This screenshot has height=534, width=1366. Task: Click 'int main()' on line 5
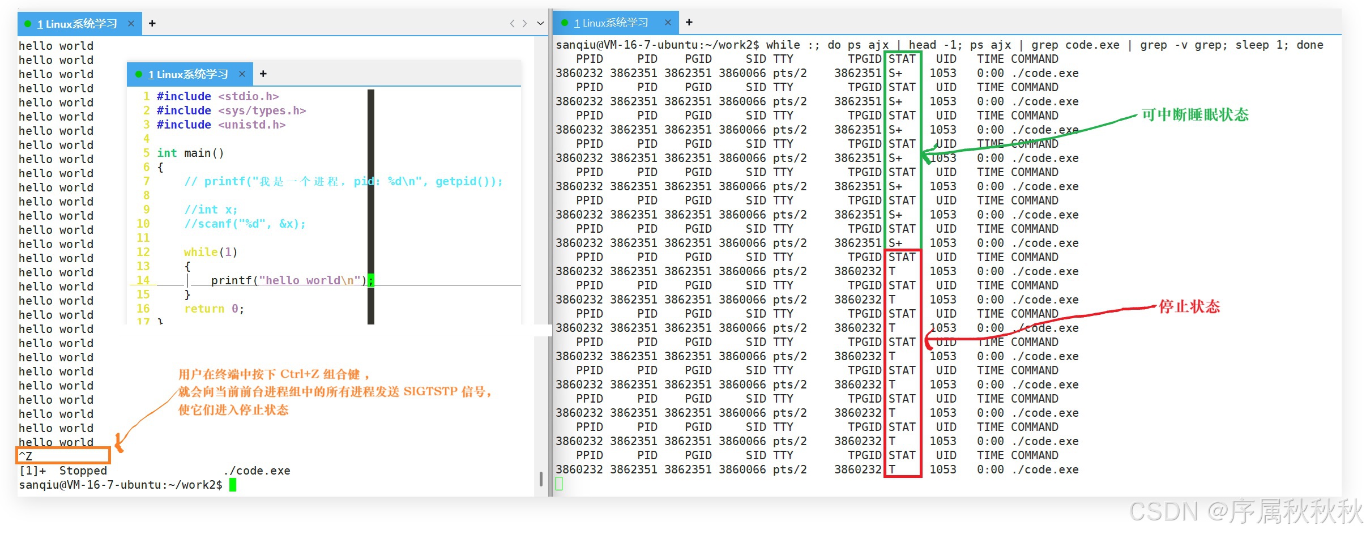(x=190, y=153)
